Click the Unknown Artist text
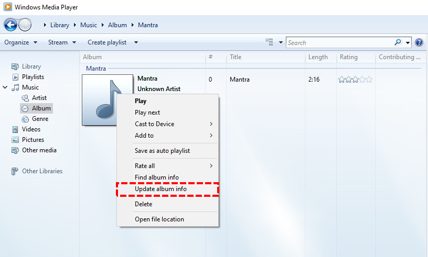Screen dimensions: 428x257 [x=159, y=89]
